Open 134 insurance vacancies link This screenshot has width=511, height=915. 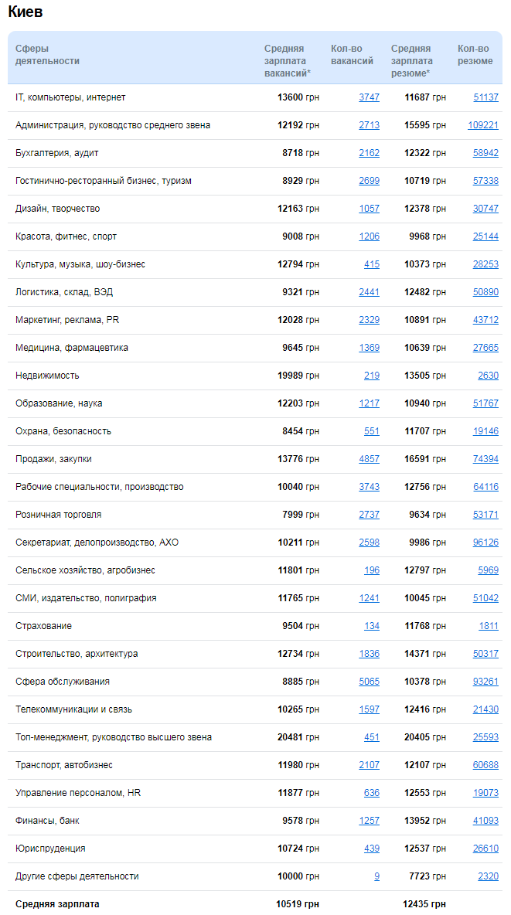pyautogui.click(x=372, y=626)
